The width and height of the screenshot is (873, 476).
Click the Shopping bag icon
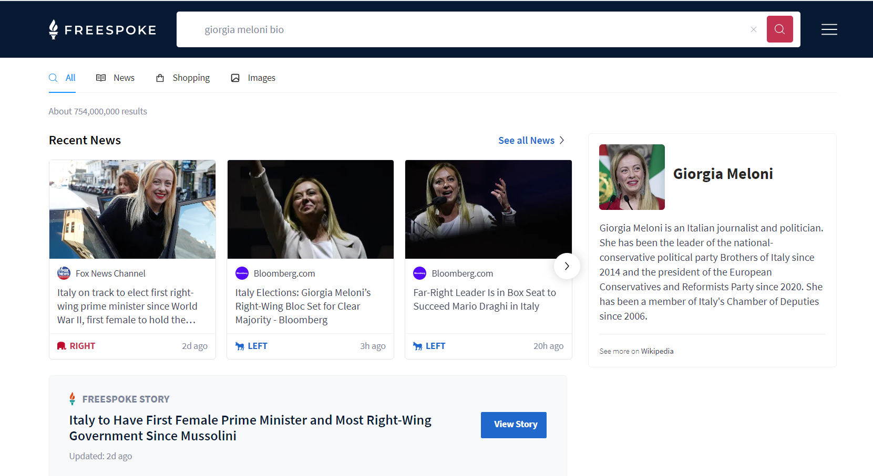pyautogui.click(x=160, y=78)
